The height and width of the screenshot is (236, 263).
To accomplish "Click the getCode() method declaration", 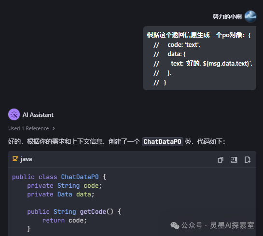I will coord(74,212).
